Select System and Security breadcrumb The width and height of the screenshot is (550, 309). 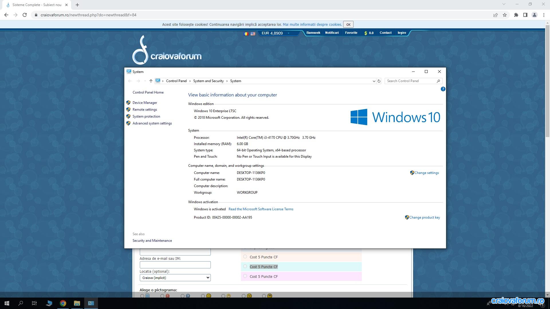coord(208,81)
